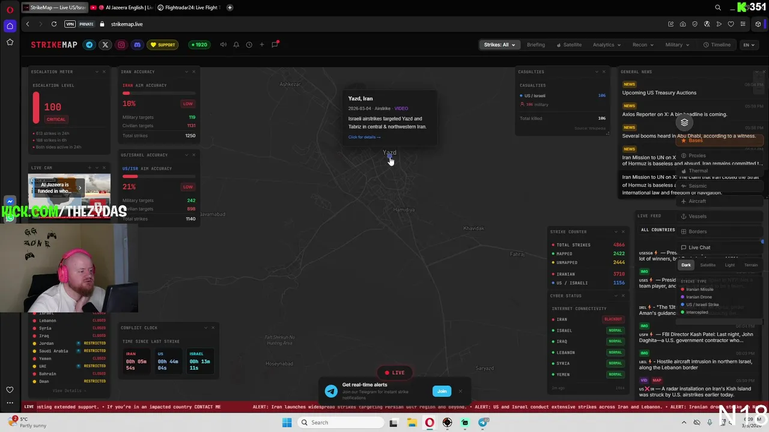The width and height of the screenshot is (769, 432).
Task: Expand the Analytics dropdown
Action: [x=607, y=44]
